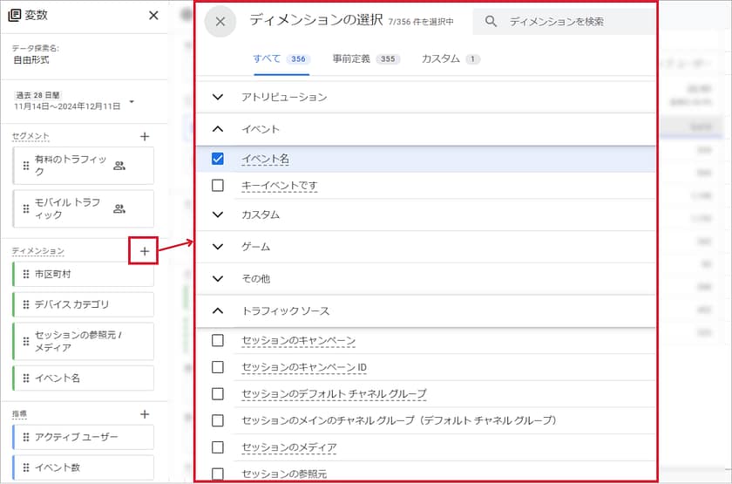
Task: Click drag handle icon of 市区町村 dimension
Action: [x=26, y=274]
